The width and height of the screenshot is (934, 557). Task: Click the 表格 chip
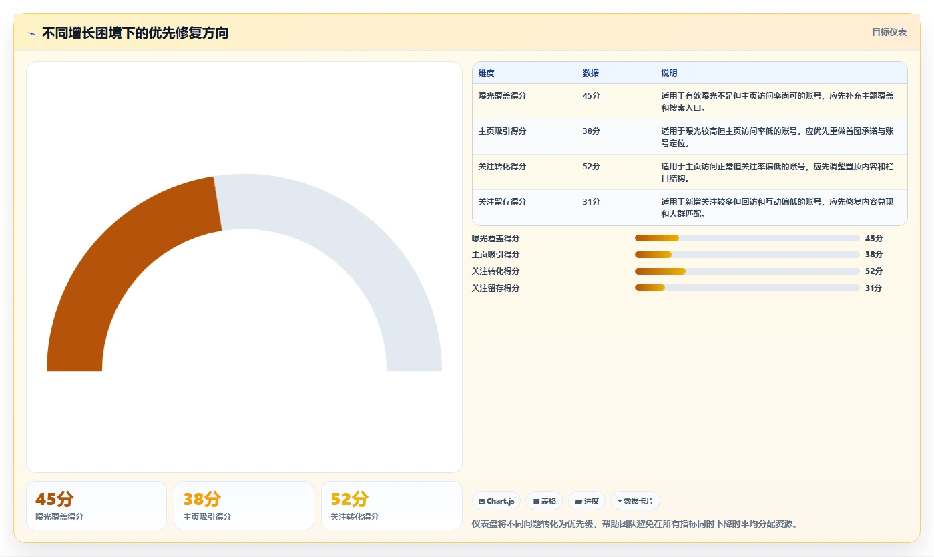point(545,501)
